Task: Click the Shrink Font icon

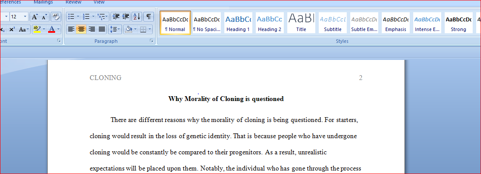Action: click(x=45, y=17)
